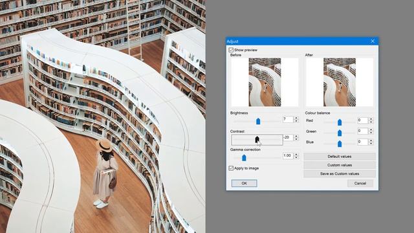This screenshot has height=233, width=414.
Task: Toggle the Show preview checkbox
Action: [231, 50]
